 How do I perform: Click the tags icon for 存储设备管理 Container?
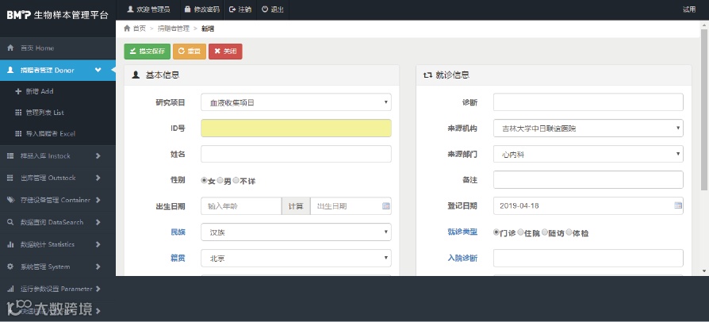tap(10, 200)
